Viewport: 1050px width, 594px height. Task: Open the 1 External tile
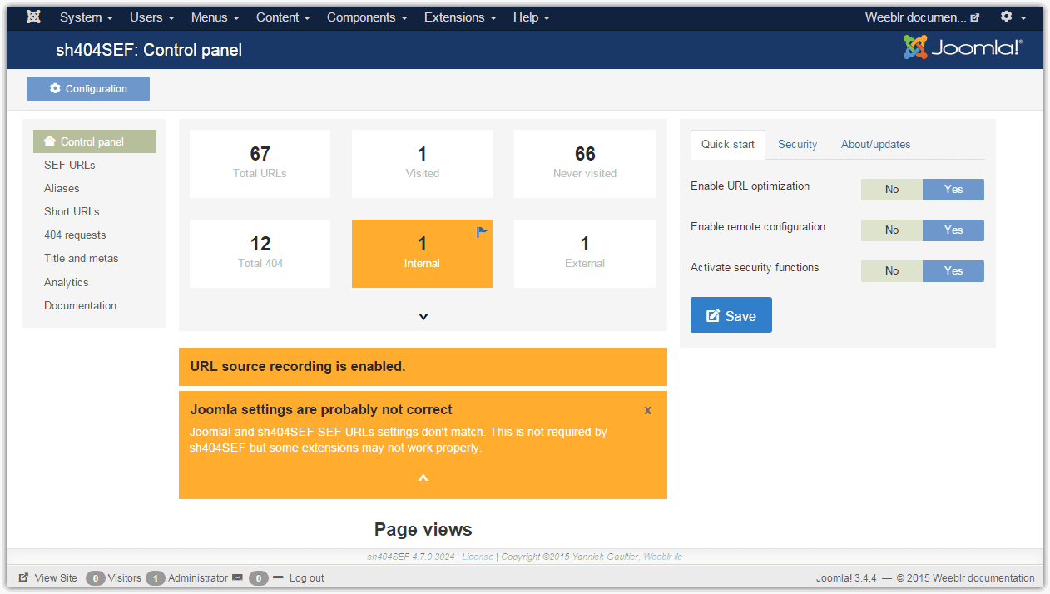[x=585, y=254]
